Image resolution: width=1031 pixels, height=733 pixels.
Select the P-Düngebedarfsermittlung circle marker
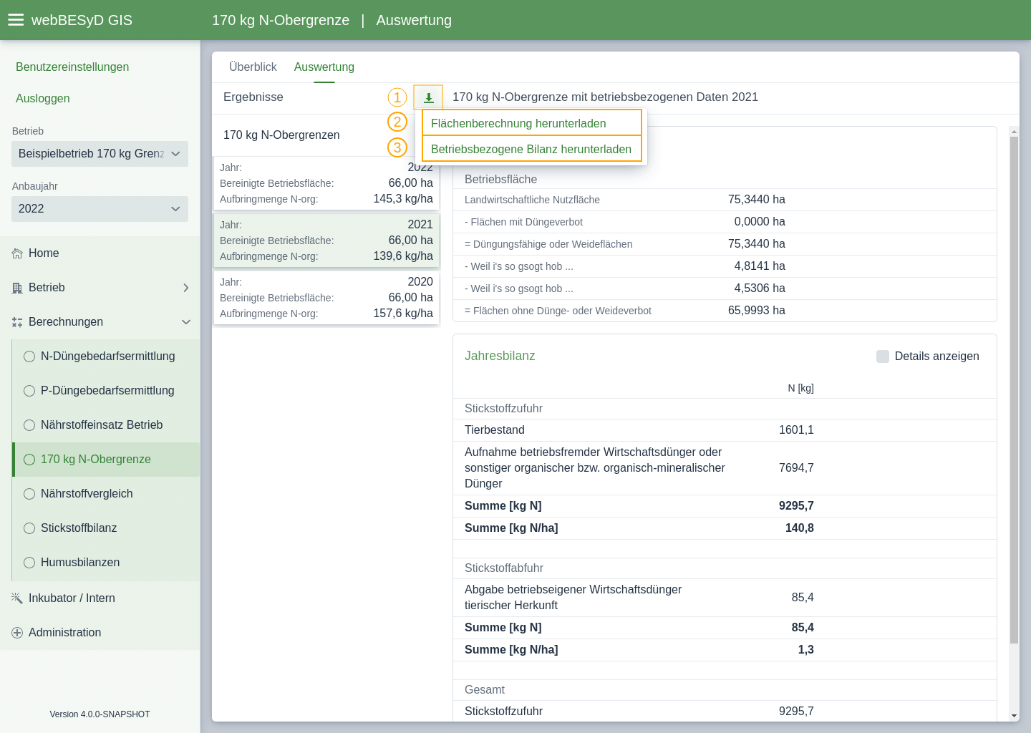29,391
